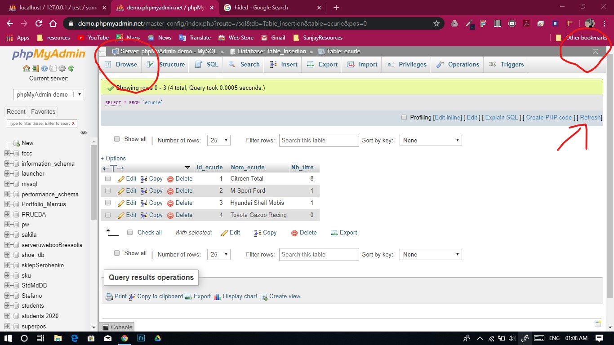Clear the database filter with red X
The image size is (614, 345).
point(73,124)
